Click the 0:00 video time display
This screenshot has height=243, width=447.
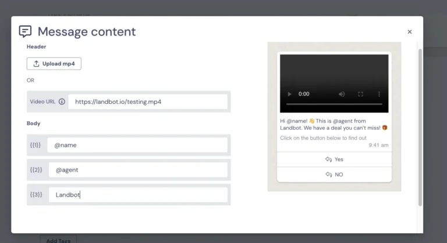pos(304,94)
